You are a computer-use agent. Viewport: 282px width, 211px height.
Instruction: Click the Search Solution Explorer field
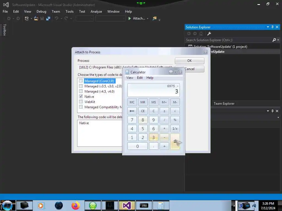click(228, 40)
